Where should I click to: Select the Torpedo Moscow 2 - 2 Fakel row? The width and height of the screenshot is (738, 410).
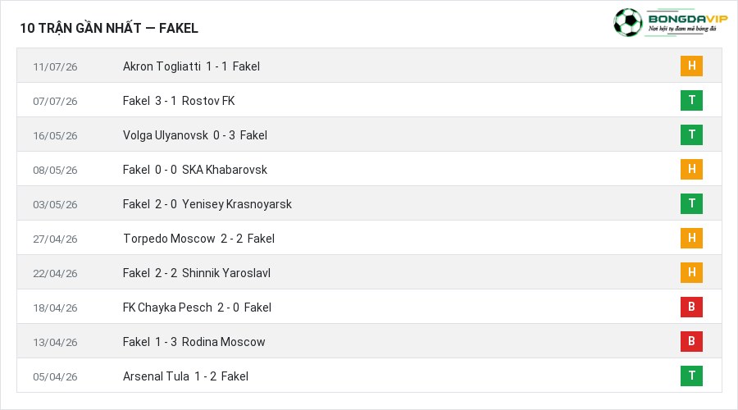click(x=369, y=238)
